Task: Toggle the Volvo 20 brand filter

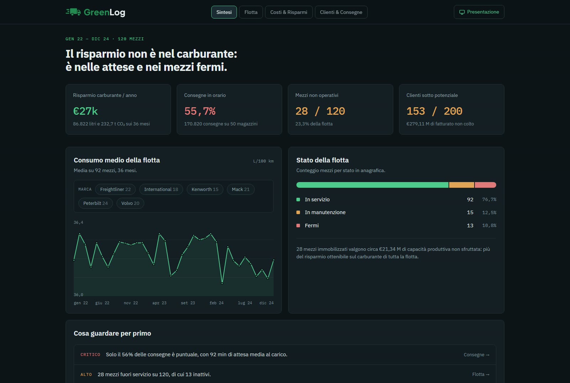Action: click(x=130, y=203)
